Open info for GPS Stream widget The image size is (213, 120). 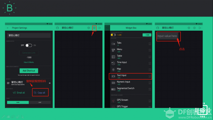[x=150, y=101]
